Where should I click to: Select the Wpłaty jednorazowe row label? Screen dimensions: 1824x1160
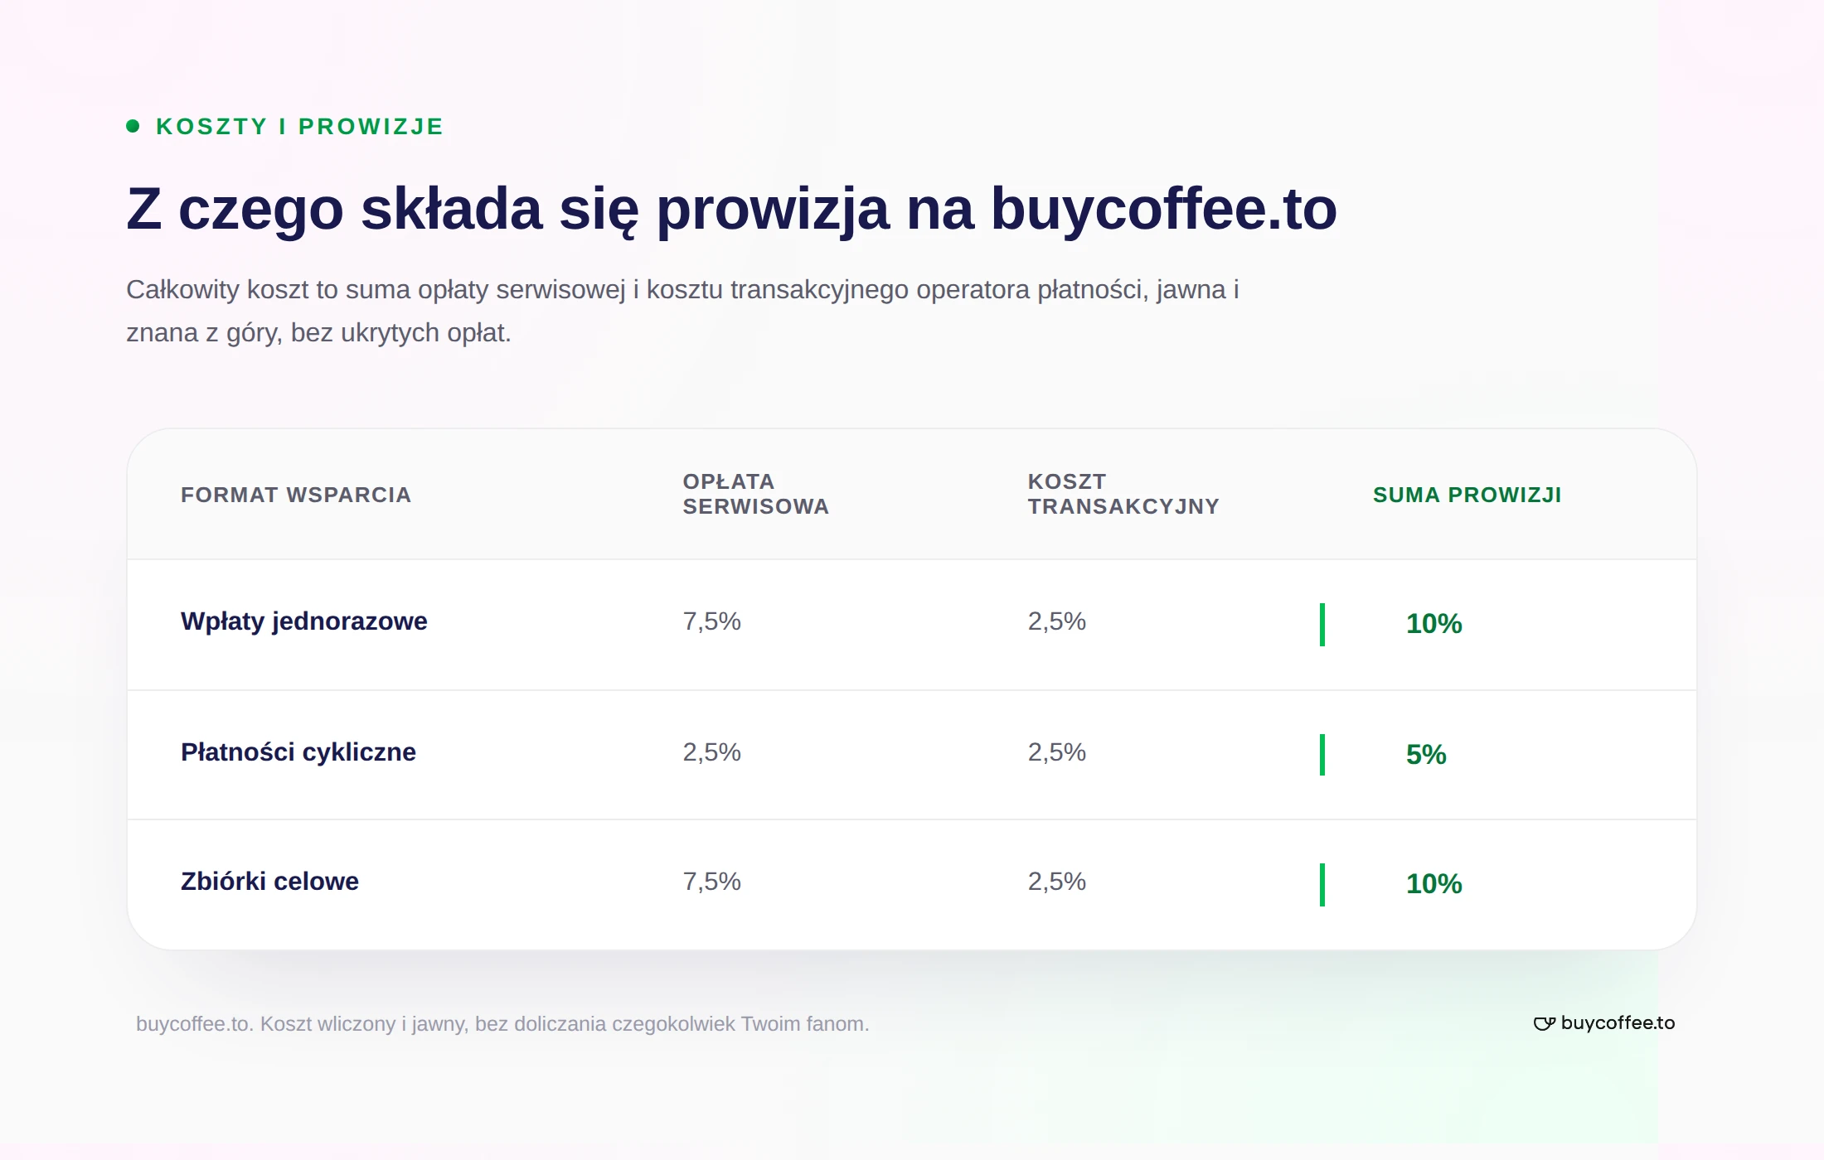point(304,621)
